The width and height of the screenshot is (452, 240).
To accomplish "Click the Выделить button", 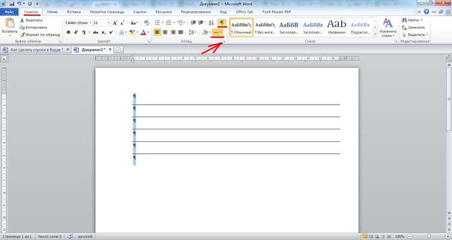I will tap(415, 34).
